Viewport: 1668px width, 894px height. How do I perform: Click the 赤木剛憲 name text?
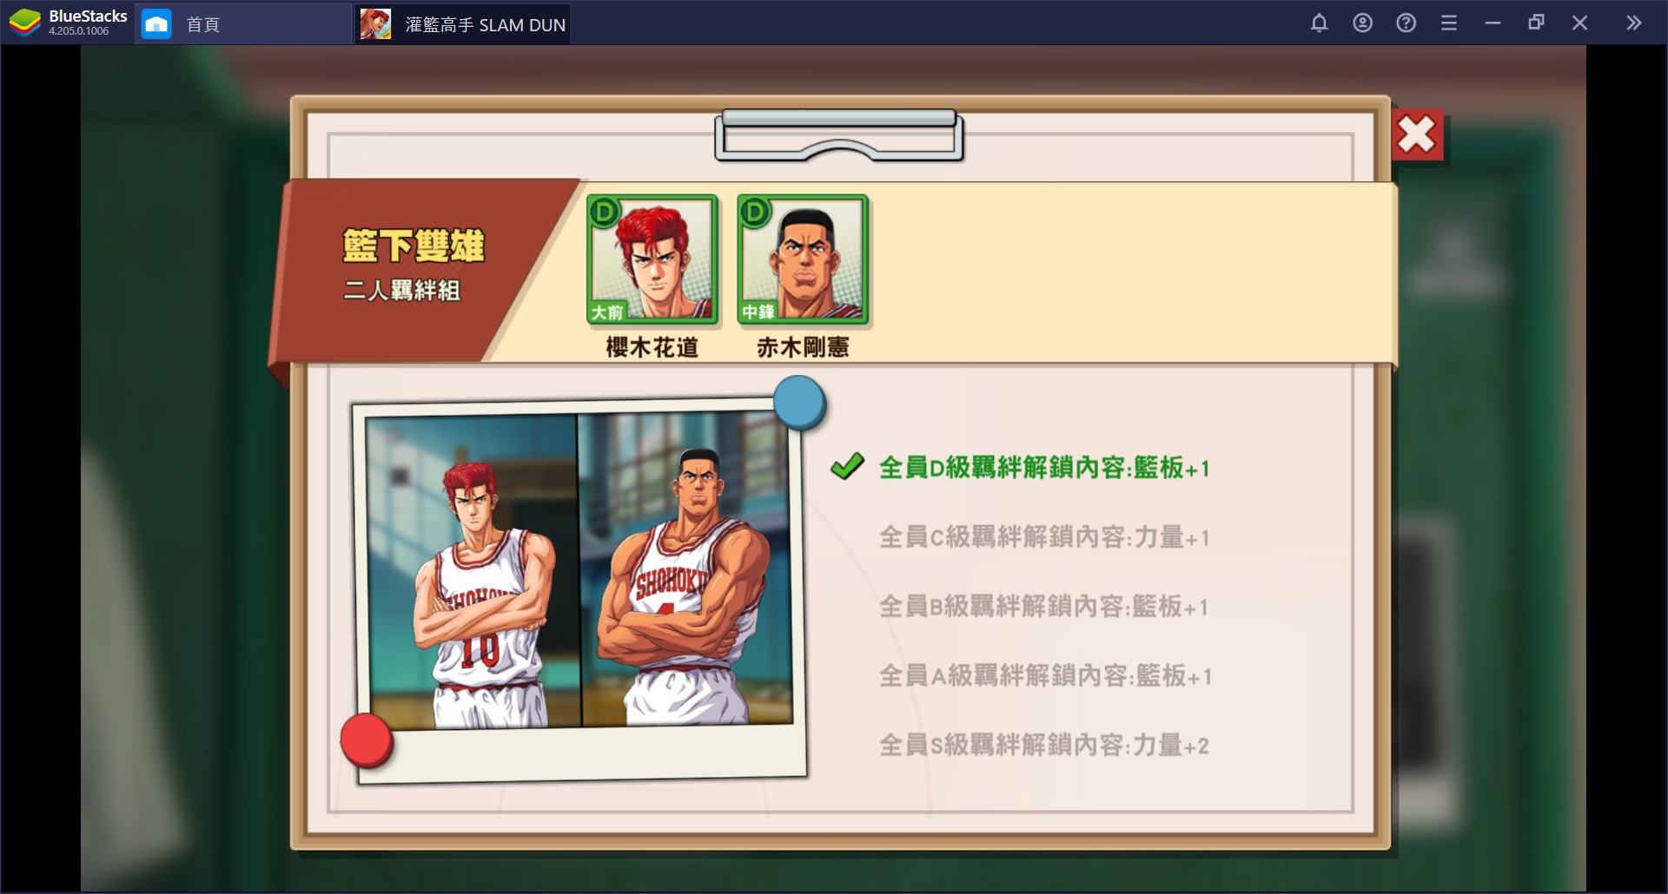[803, 347]
